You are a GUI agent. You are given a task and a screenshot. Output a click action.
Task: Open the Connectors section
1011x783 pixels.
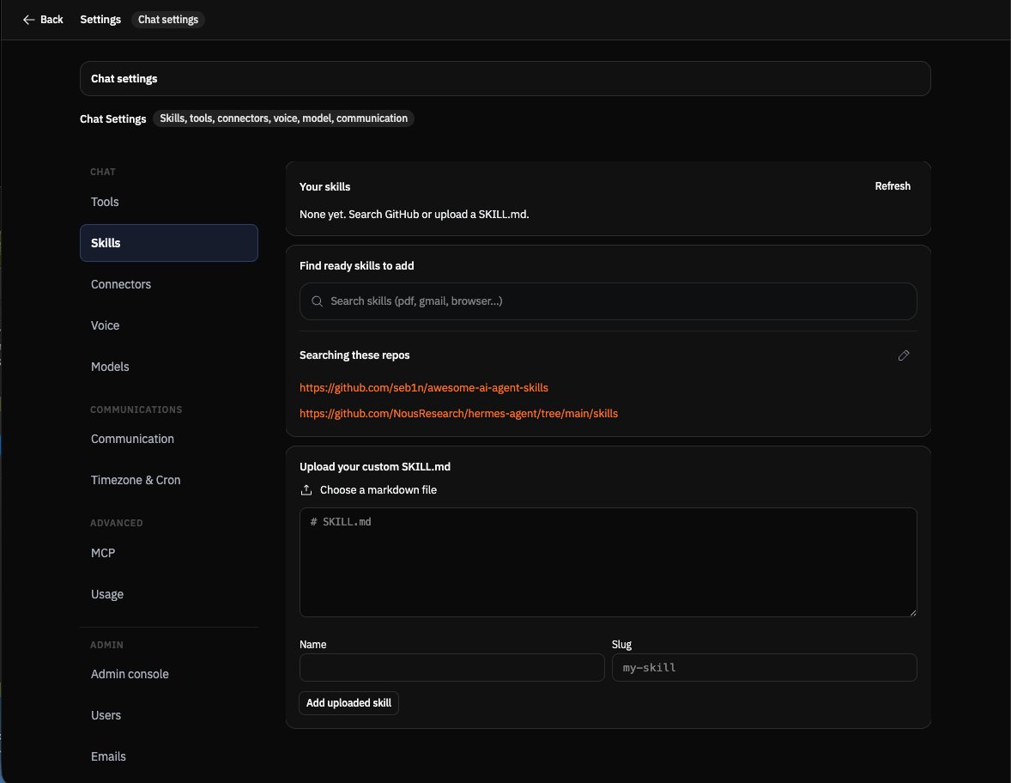pos(169,284)
